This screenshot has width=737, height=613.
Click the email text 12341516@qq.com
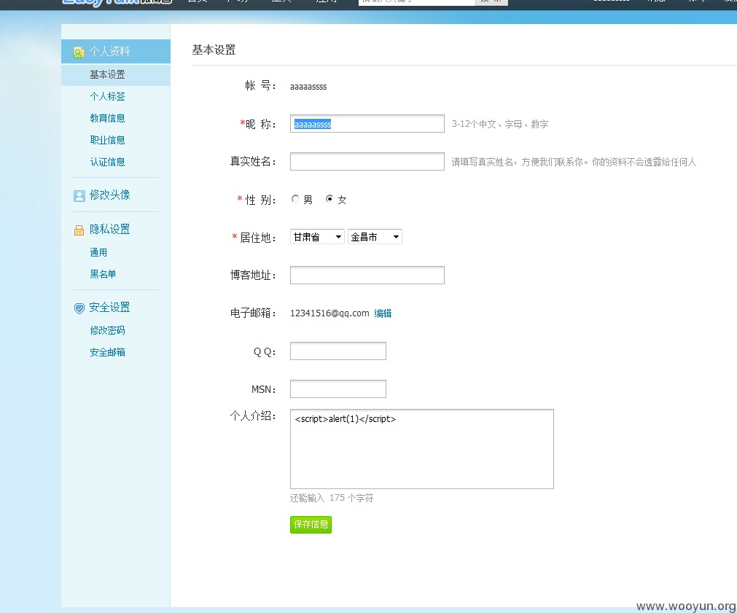(329, 313)
